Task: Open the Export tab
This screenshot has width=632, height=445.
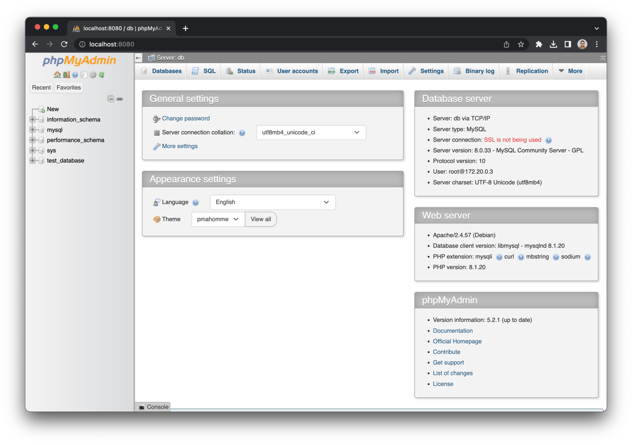Action: (x=343, y=71)
